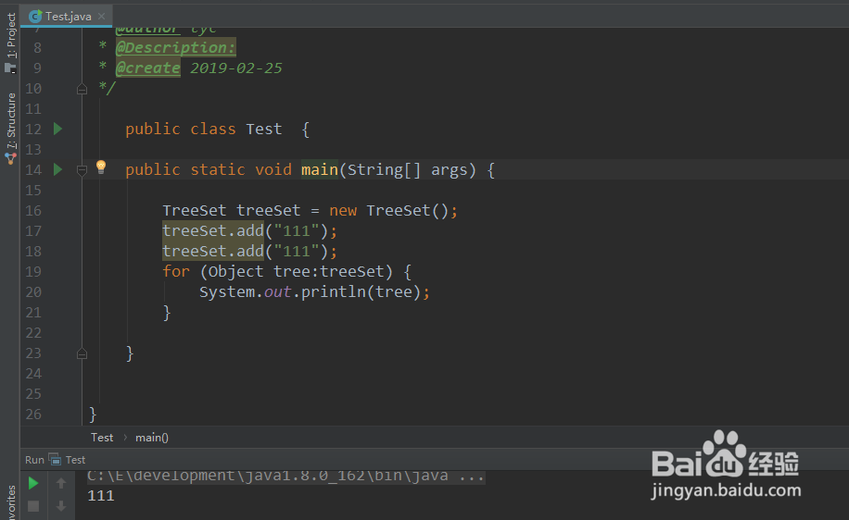Collapse the main method fold marker
This screenshot has width=849, height=520.
pos(82,170)
